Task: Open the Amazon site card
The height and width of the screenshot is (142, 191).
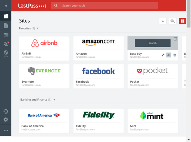Action: pos(98,49)
